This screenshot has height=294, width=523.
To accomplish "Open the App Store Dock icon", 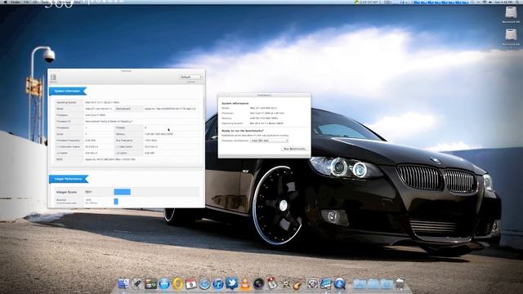I will tap(164, 283).
